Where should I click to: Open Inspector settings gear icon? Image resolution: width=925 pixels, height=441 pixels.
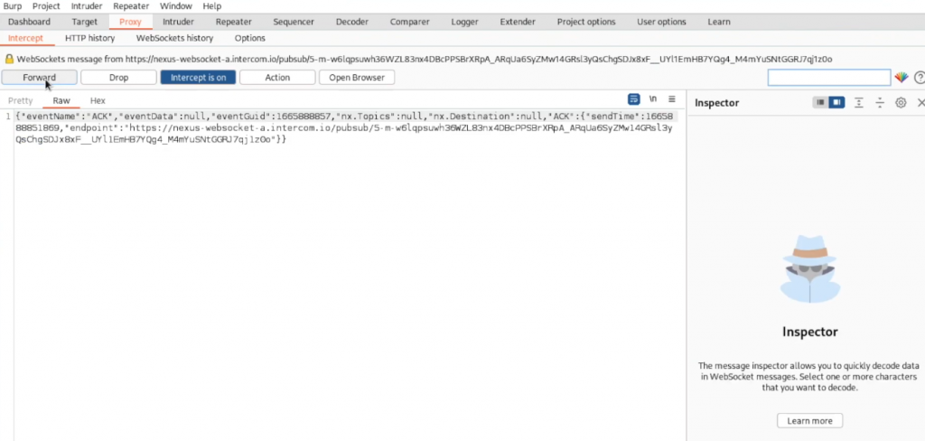click(x=901, y=103)
